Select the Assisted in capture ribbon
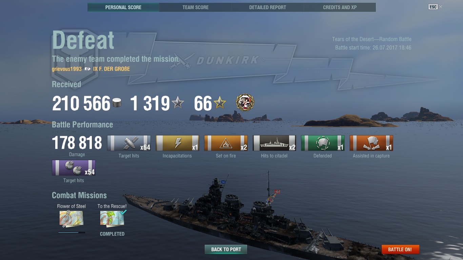Screen dimensions: 463x260 [371, 143]
